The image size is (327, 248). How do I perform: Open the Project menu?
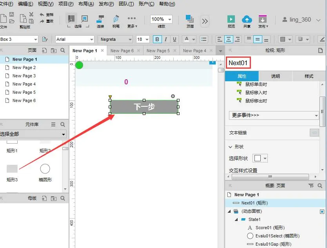click(66, 4)
